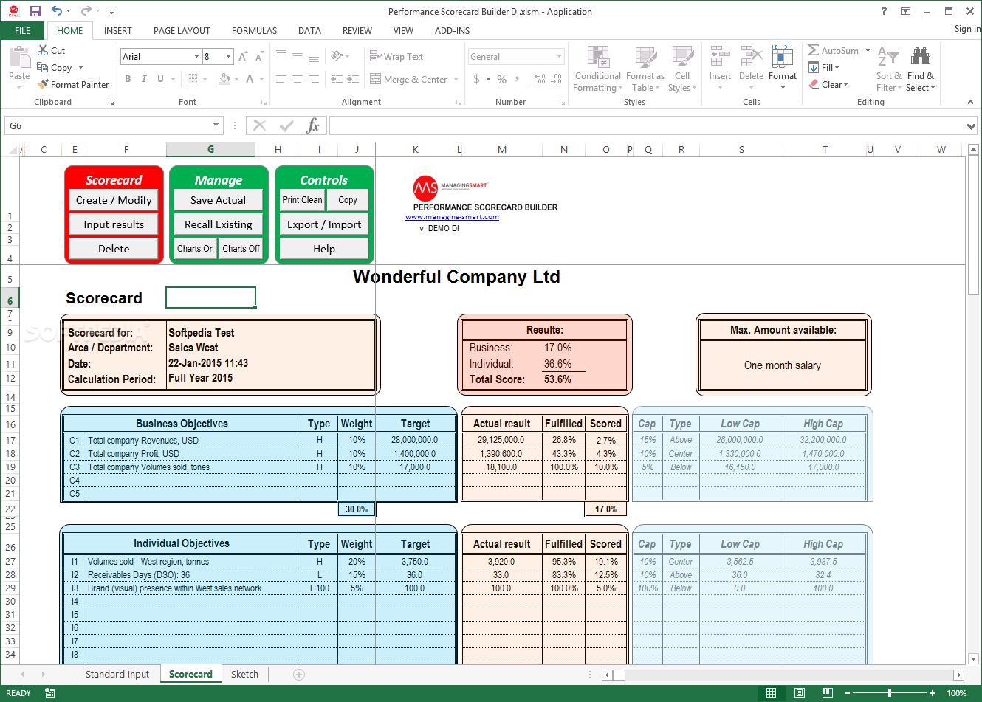Click the Input results button
This screenshot has width=982, height=702.
click(x=114, y=224)
